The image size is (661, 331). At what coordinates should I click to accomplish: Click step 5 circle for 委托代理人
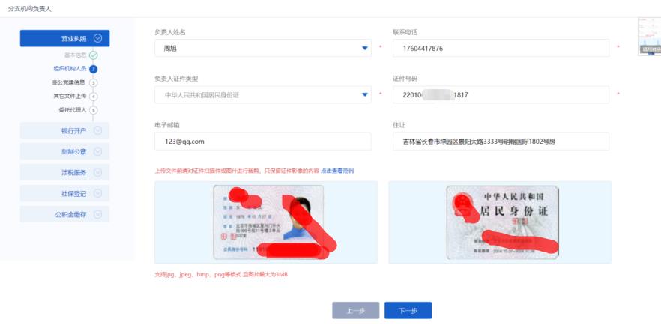tap(94, 110)
